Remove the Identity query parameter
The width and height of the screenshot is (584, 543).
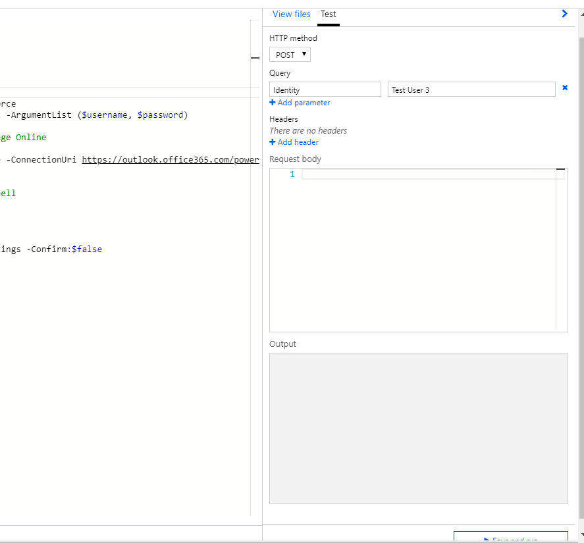(x=565, y=88)
